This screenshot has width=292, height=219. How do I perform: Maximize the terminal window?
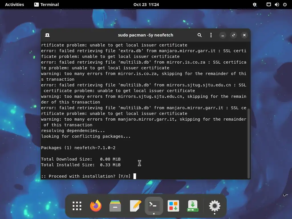coord(233,35)
